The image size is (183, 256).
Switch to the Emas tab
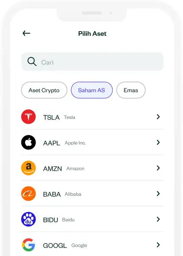(131, 90)
